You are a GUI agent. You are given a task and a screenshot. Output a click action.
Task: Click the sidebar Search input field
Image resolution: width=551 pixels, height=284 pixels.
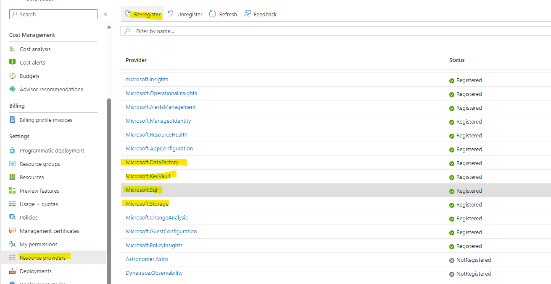53,14
